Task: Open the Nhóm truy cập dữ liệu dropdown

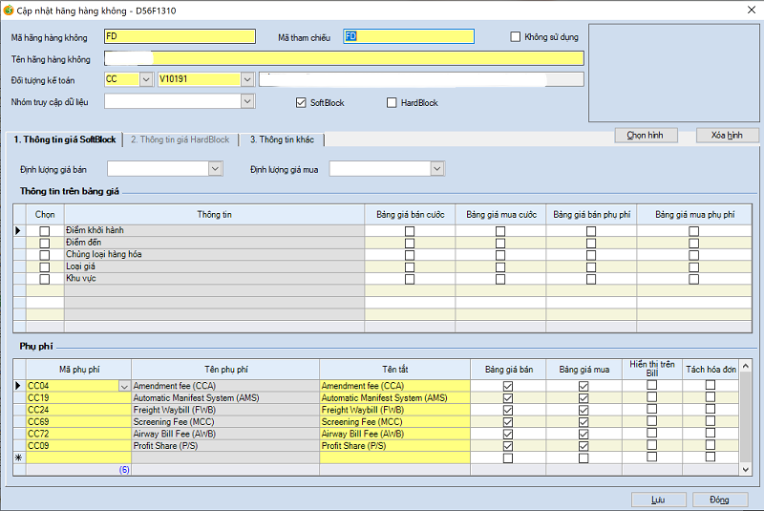Action: [x=247, y=101]
